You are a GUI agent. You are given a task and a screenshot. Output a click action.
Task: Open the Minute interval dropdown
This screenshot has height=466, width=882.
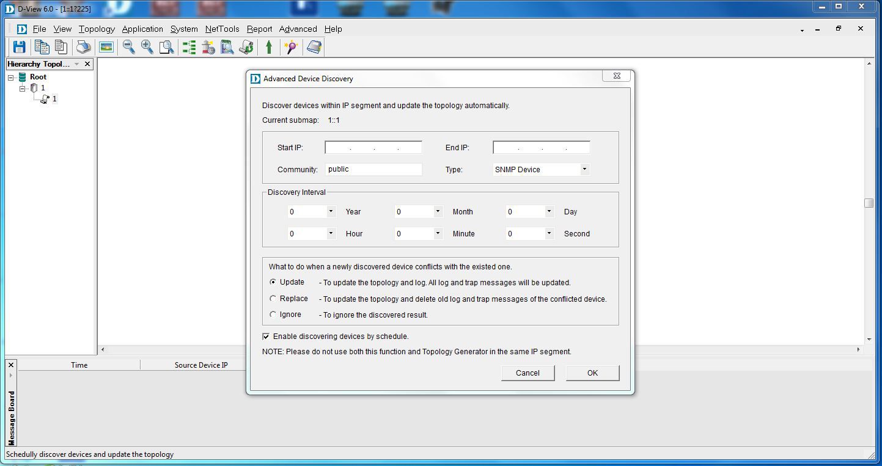point(438,233)
